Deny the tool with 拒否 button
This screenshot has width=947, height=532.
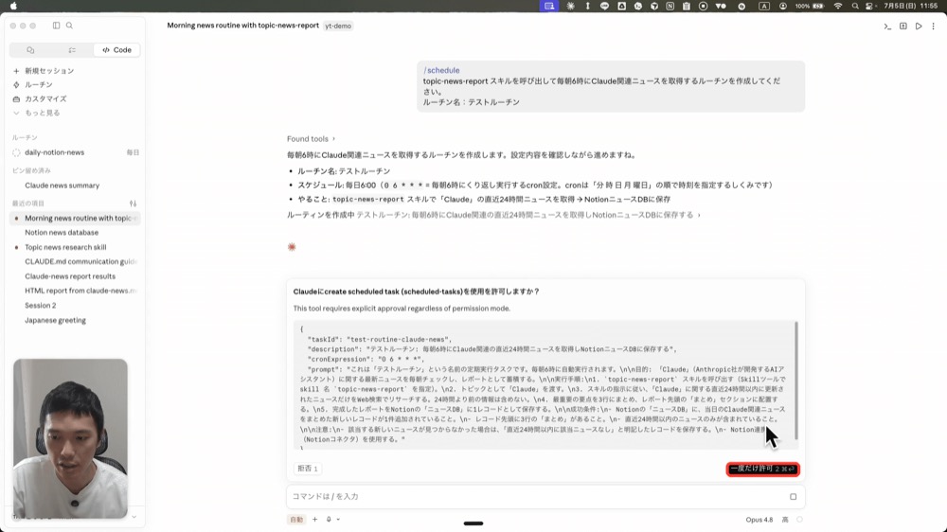(308, 469)
